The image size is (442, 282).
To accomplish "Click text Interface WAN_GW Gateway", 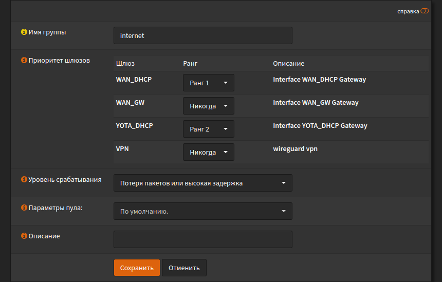I will 316,103.
